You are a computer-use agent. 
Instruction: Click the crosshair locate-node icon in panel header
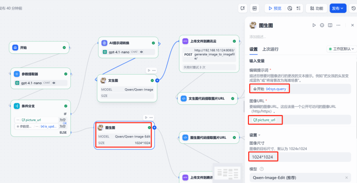pos(322,25)
